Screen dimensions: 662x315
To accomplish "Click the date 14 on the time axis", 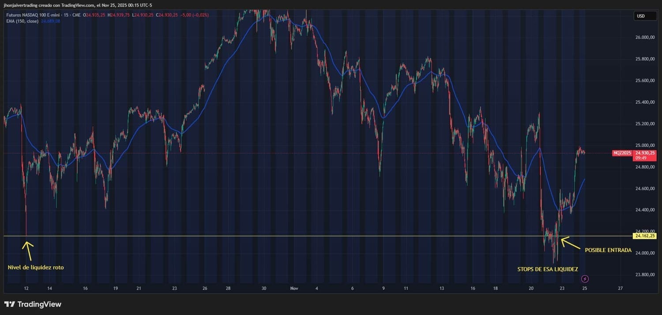I will [50, 289].
